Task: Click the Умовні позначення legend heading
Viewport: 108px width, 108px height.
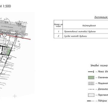Action: click(99, 66)
